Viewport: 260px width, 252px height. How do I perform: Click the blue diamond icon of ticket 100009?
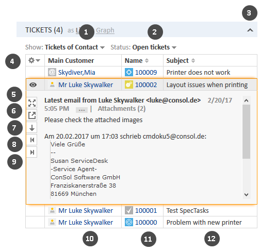tap(129, 72)
